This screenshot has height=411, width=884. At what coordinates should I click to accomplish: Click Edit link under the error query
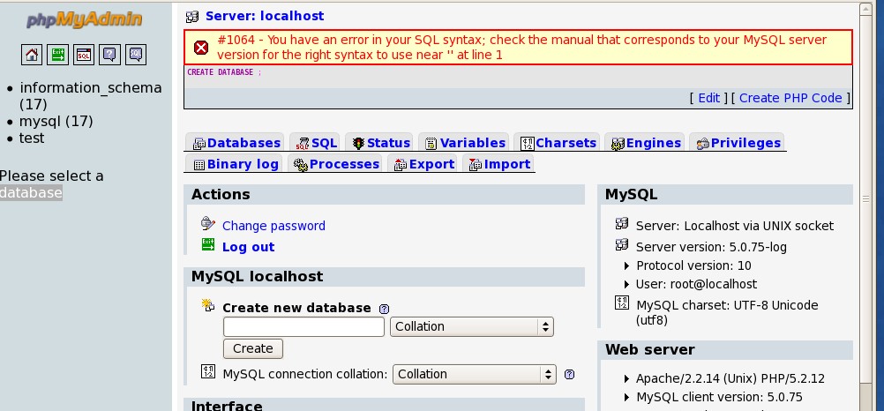[x=708, y=98]
